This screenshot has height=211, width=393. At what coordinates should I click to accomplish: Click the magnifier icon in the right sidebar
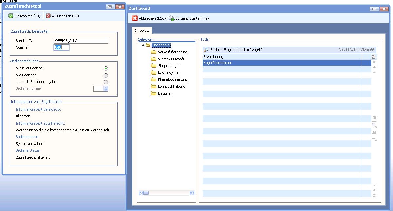pyautogui.click(x=374, y=125)
